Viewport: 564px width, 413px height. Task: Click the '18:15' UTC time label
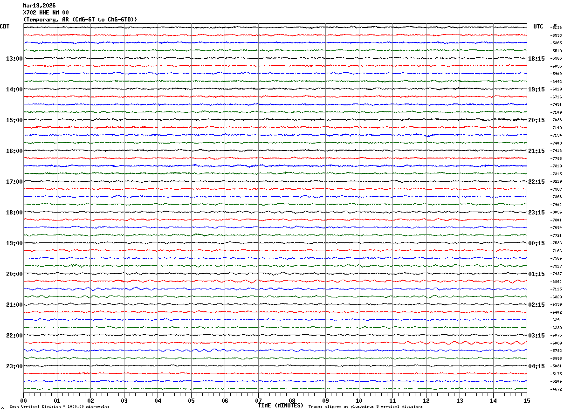pos(536,59)
